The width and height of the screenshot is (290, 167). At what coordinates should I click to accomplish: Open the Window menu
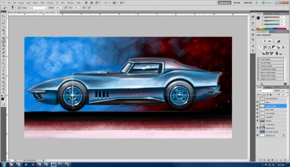71,3
